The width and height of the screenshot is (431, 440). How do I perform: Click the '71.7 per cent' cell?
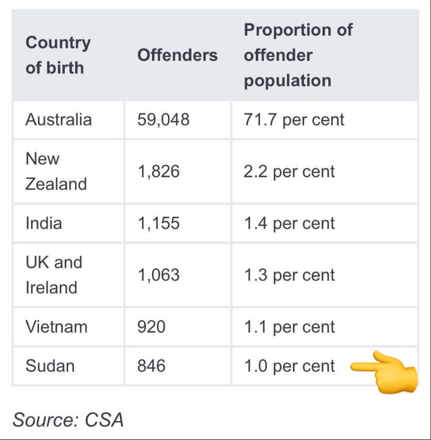pos(294,119)
